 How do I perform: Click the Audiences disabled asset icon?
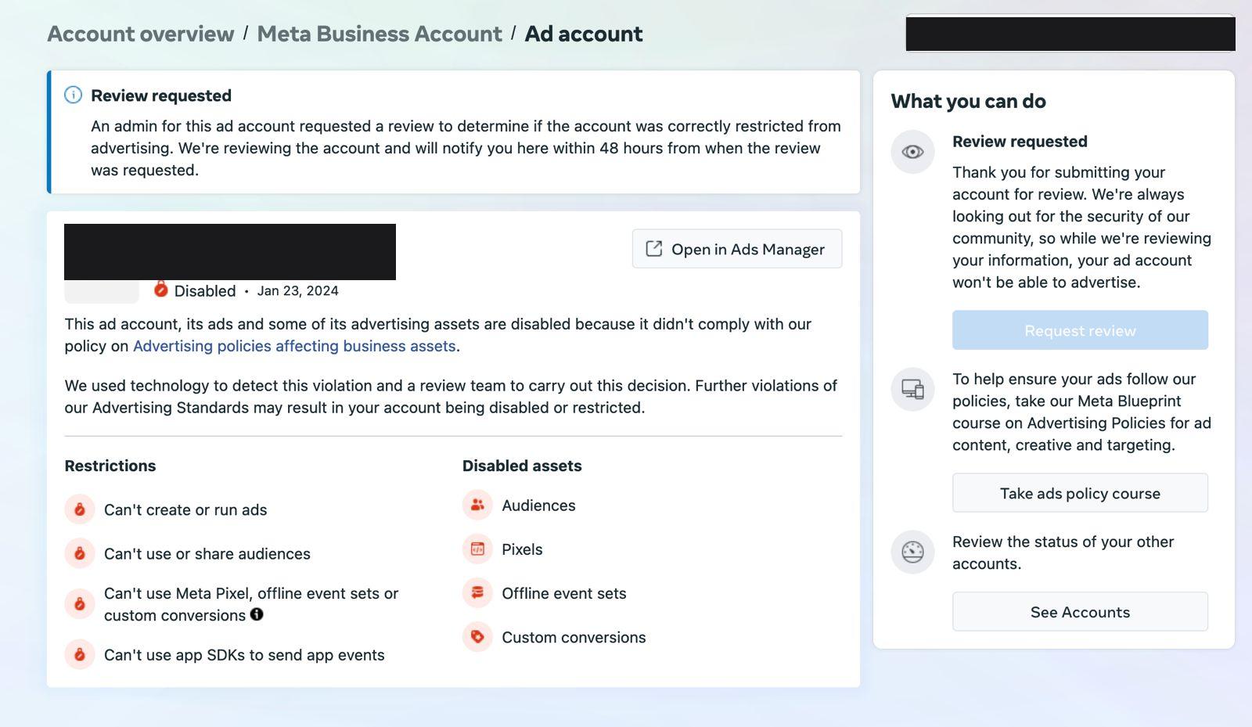click(x=477, y=506)
